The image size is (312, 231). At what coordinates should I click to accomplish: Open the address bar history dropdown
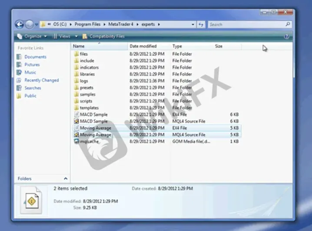pyautogui.click(x=193, y=25)
